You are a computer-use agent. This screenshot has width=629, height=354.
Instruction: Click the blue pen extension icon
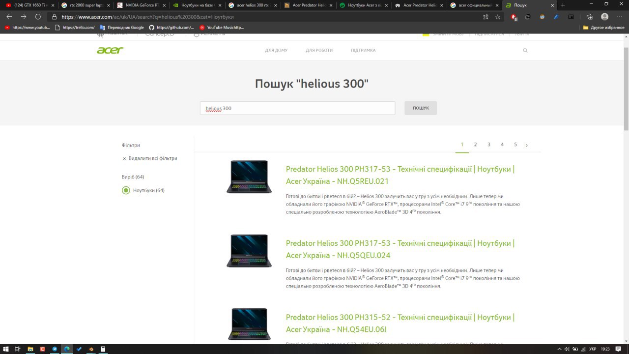point(557,16)
